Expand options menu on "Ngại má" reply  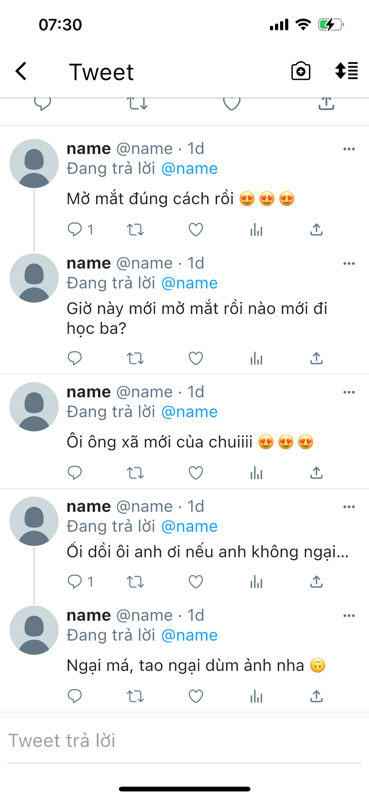(349, 616)
